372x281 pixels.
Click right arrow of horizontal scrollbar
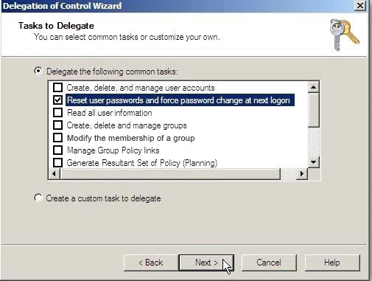[302, 174]
